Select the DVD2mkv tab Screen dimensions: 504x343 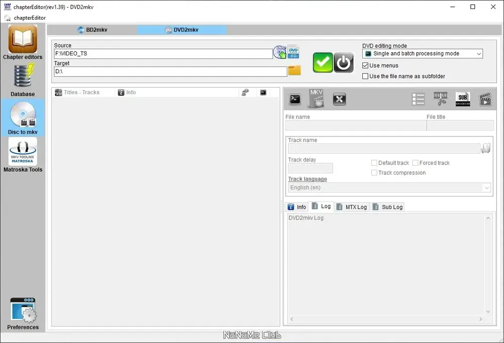tap(182, 30)
